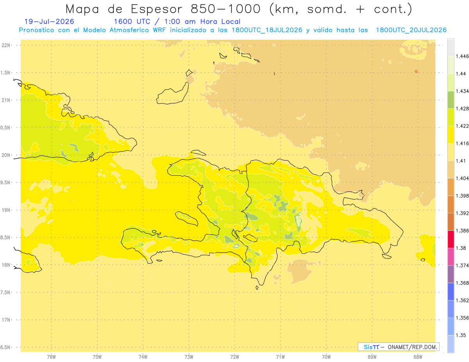Select the pink legend swatch above 1.374

pyautogui.click(x=451, y=257)
